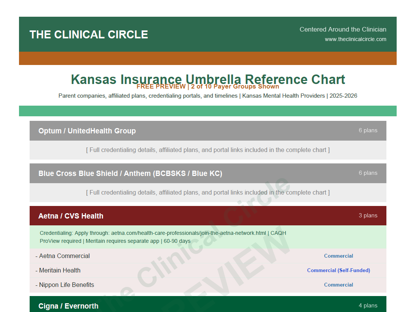Open the Cigna / Evernorth header
The height and width of the screenshot is (312, 413).
208,304
